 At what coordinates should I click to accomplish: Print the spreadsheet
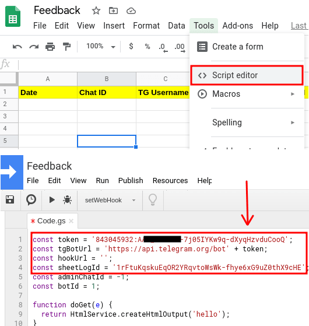[50, 47]
